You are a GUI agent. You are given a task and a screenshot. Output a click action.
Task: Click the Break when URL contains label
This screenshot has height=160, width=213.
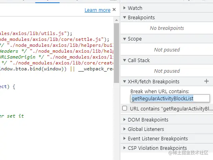160,91
